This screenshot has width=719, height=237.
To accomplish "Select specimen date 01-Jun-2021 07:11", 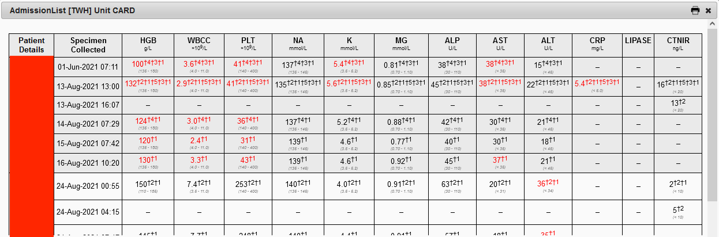I will tap(88, 67).
